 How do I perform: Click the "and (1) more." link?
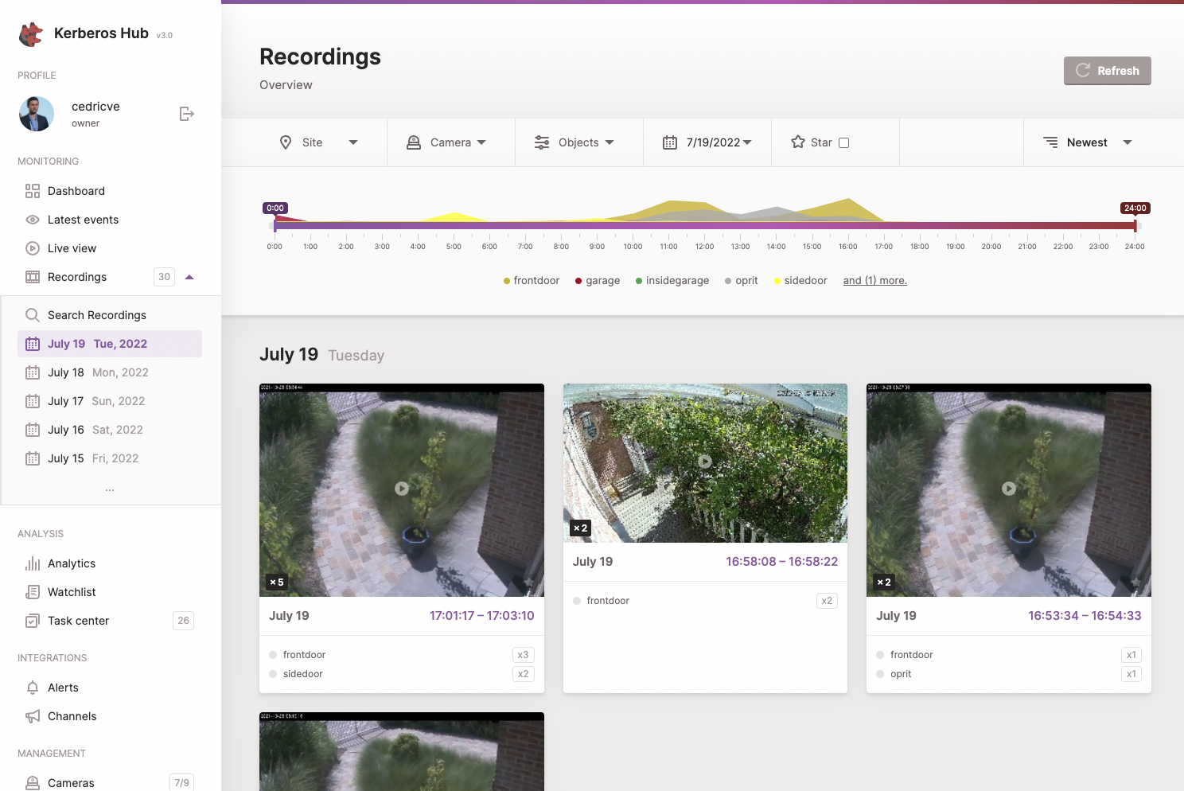[x=874, y=281]
